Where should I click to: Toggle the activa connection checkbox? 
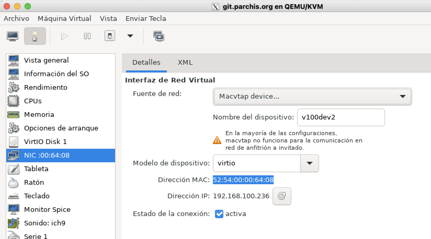click(219, 214)
